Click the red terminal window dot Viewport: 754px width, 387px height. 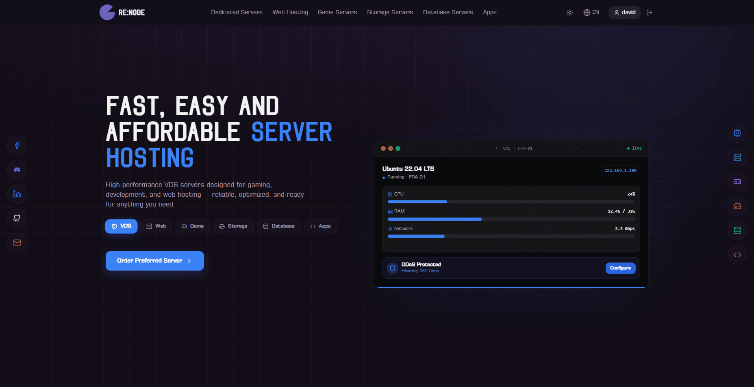tap(383, 148)
